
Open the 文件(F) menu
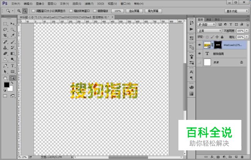16,3
